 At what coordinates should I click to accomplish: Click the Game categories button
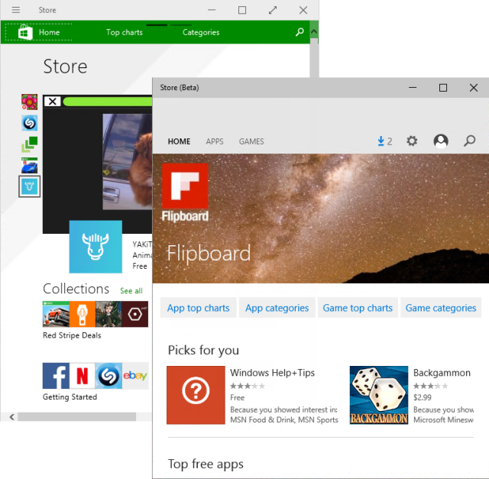441,308
